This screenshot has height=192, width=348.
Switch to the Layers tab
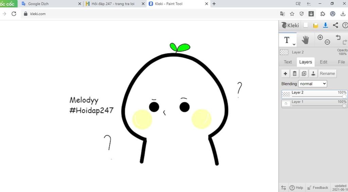point(306,62)
